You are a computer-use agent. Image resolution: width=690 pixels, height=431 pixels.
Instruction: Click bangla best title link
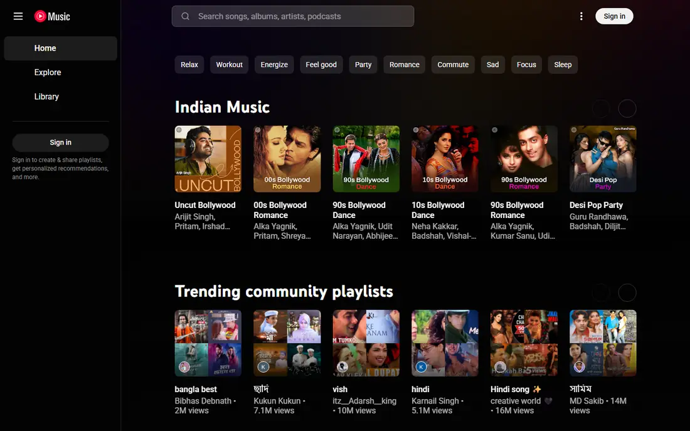point(196,389)
